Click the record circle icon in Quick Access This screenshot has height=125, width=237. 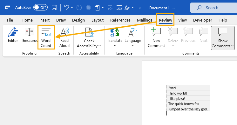pyautogui.click(x=88, y=8)
